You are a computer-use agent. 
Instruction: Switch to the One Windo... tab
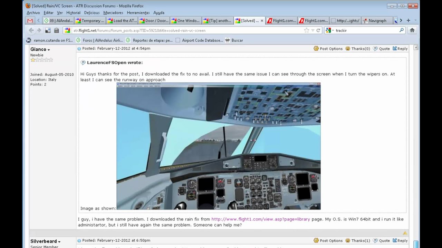(186, 21)
